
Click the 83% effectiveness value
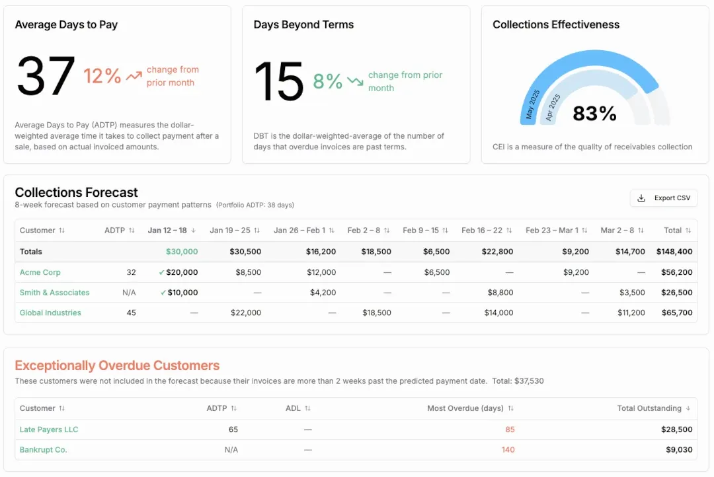tap(594, 114)
